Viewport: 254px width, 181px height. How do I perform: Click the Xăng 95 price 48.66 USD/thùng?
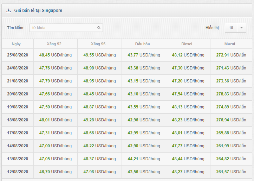[x=100, y=133]
